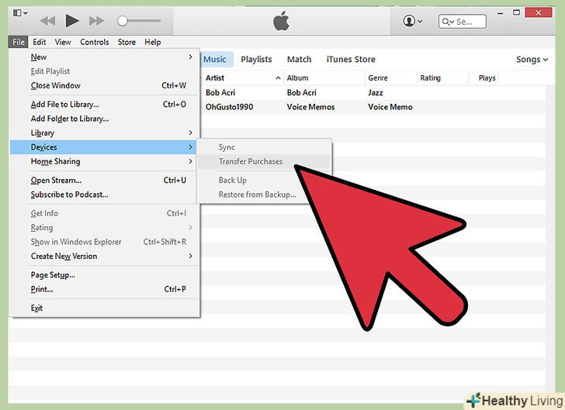The height and width of the screenshot is (410, 565).
Task: Click the volume slider knob
Action: click(123, 21)
